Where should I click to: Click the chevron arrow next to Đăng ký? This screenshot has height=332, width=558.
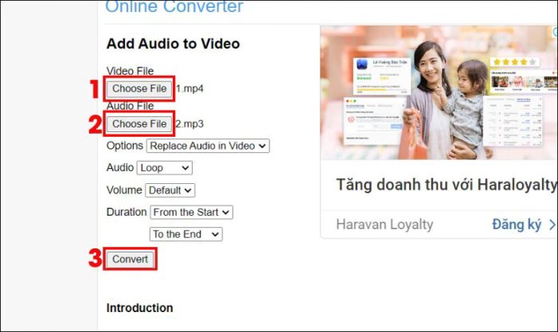(552, 225)
